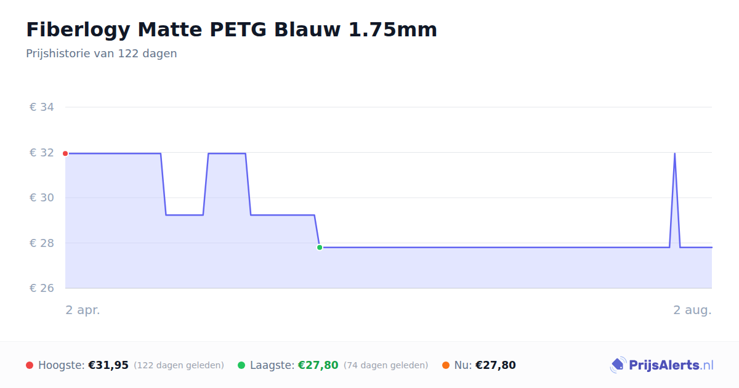Screen dimensions: 739x388
Task: Open the PrijsAlerts.nl brand link
Action: (x=662, y=365)
